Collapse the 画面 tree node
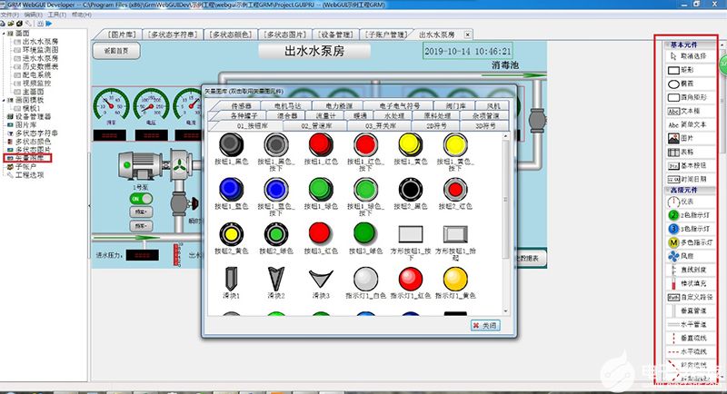 click(x=4, y=34)
